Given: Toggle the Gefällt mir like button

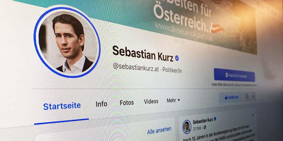Looking at the screenshot, I should [x=231, y=98].
